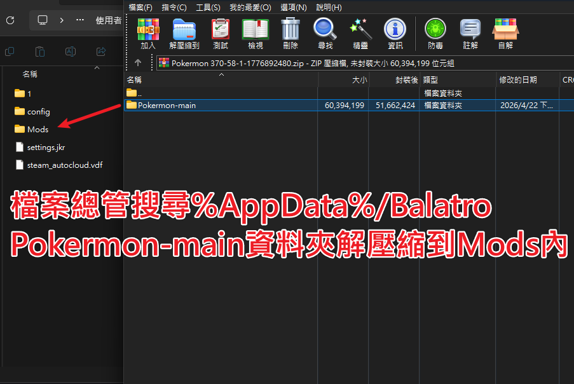Image resolution: width=574 pixels, height=384 pixels.
Task: Select the config folder in Explorer
Action: pos(32,112)
